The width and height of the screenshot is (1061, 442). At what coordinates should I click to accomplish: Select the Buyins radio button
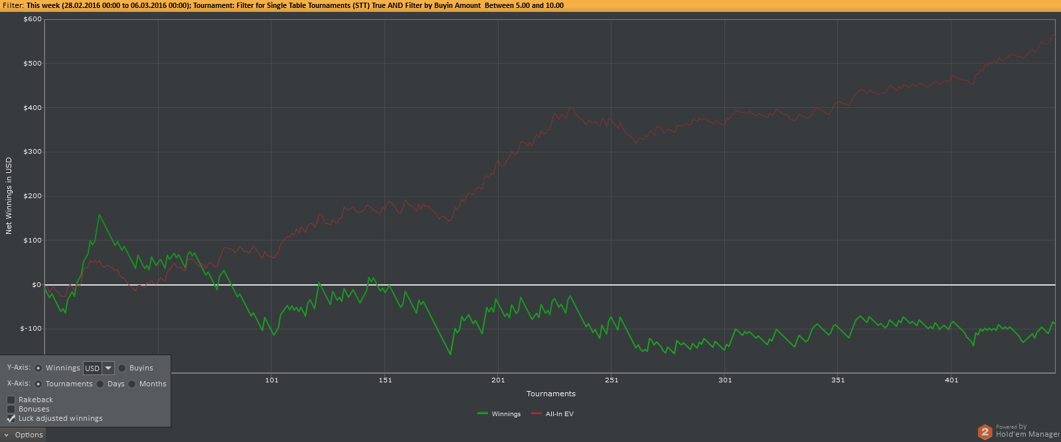[x=122, y=368]
